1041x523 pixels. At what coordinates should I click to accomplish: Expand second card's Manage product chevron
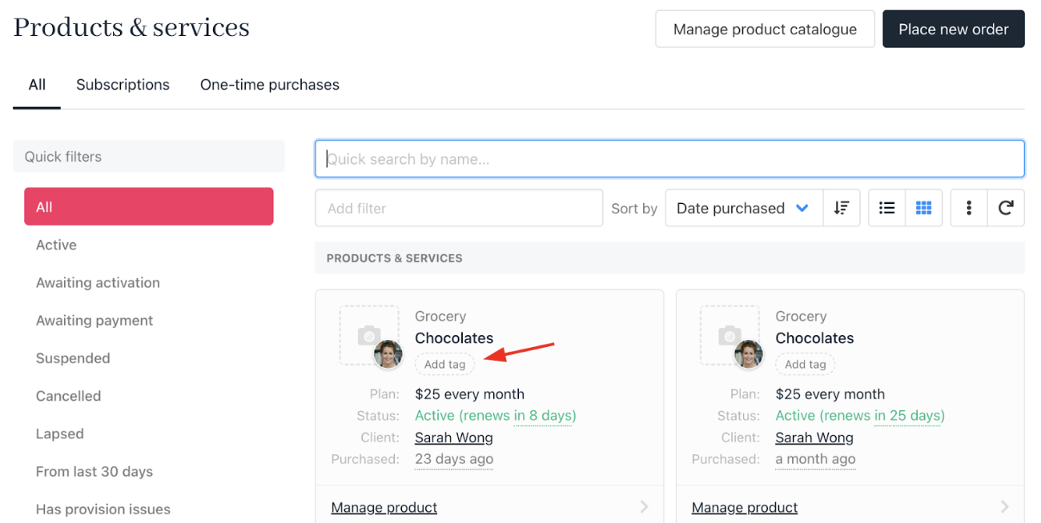(x=1005, y=507)
